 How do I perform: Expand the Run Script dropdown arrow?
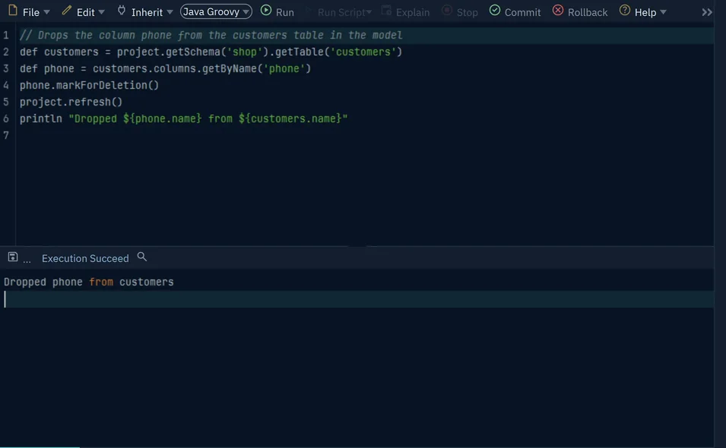(x=369, y=12)
